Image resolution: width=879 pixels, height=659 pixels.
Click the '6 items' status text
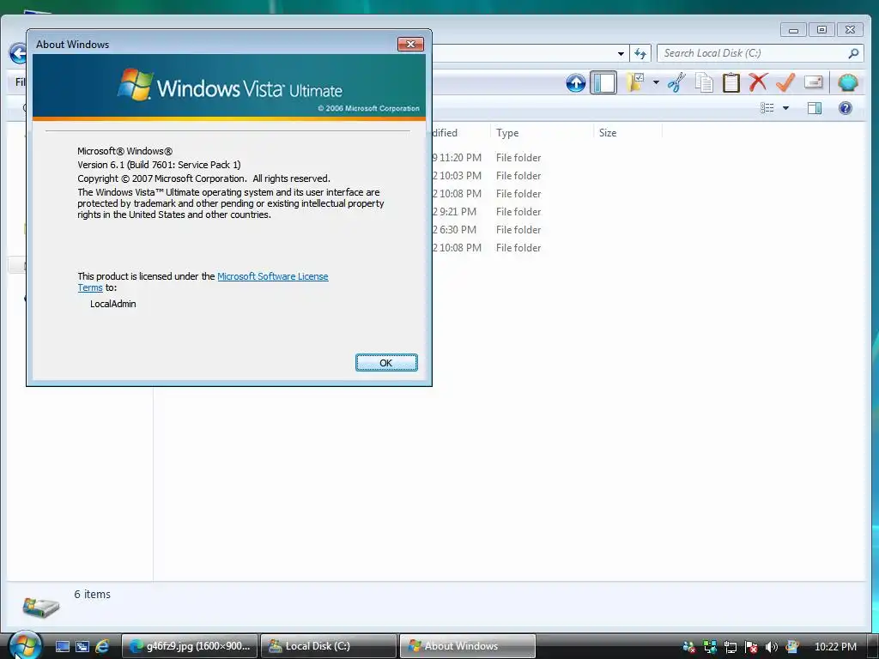coord(92,594)
